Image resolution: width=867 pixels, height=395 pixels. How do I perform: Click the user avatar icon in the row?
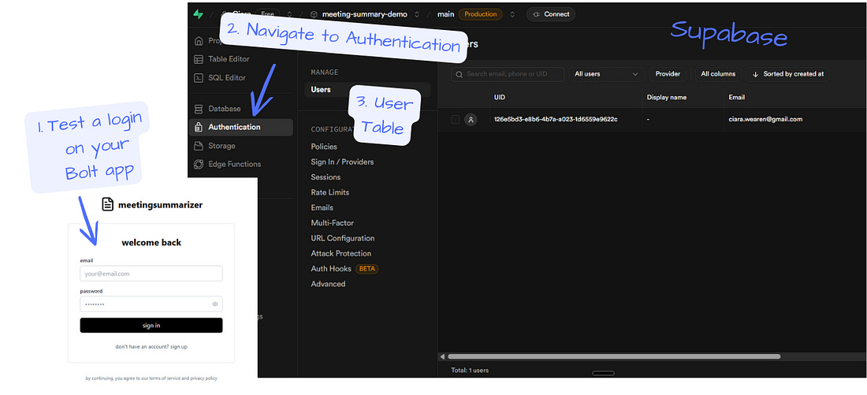coord(471,120)
